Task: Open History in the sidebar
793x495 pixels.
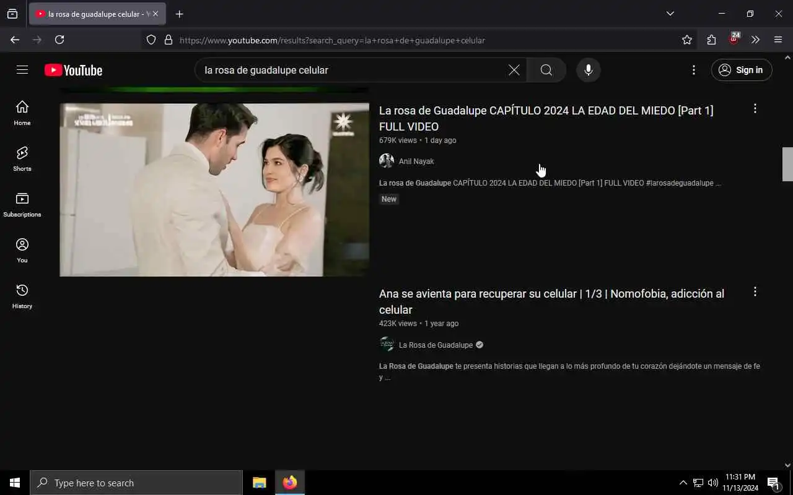Action: tap(22, 296)
